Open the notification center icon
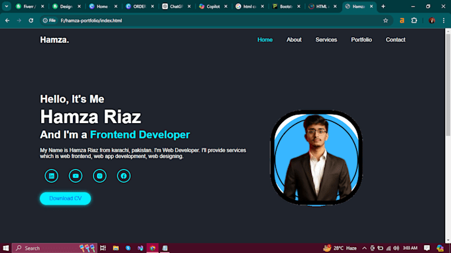This screenshot has height=253, width=451. (427, 248)
